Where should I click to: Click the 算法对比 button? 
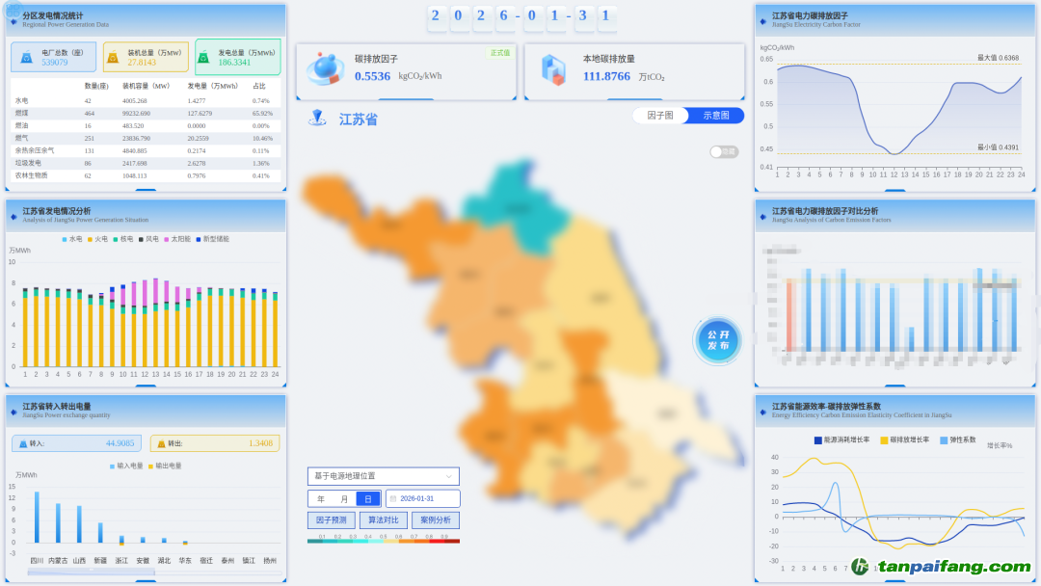pos(383,520)
